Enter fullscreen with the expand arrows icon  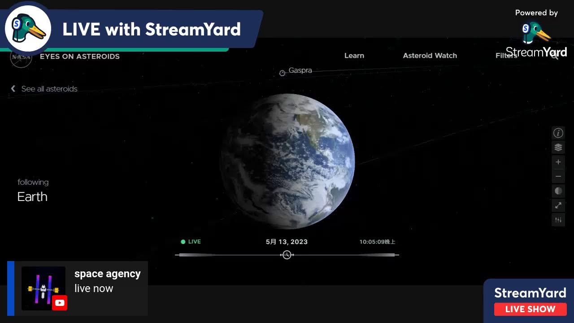point(558,205)
